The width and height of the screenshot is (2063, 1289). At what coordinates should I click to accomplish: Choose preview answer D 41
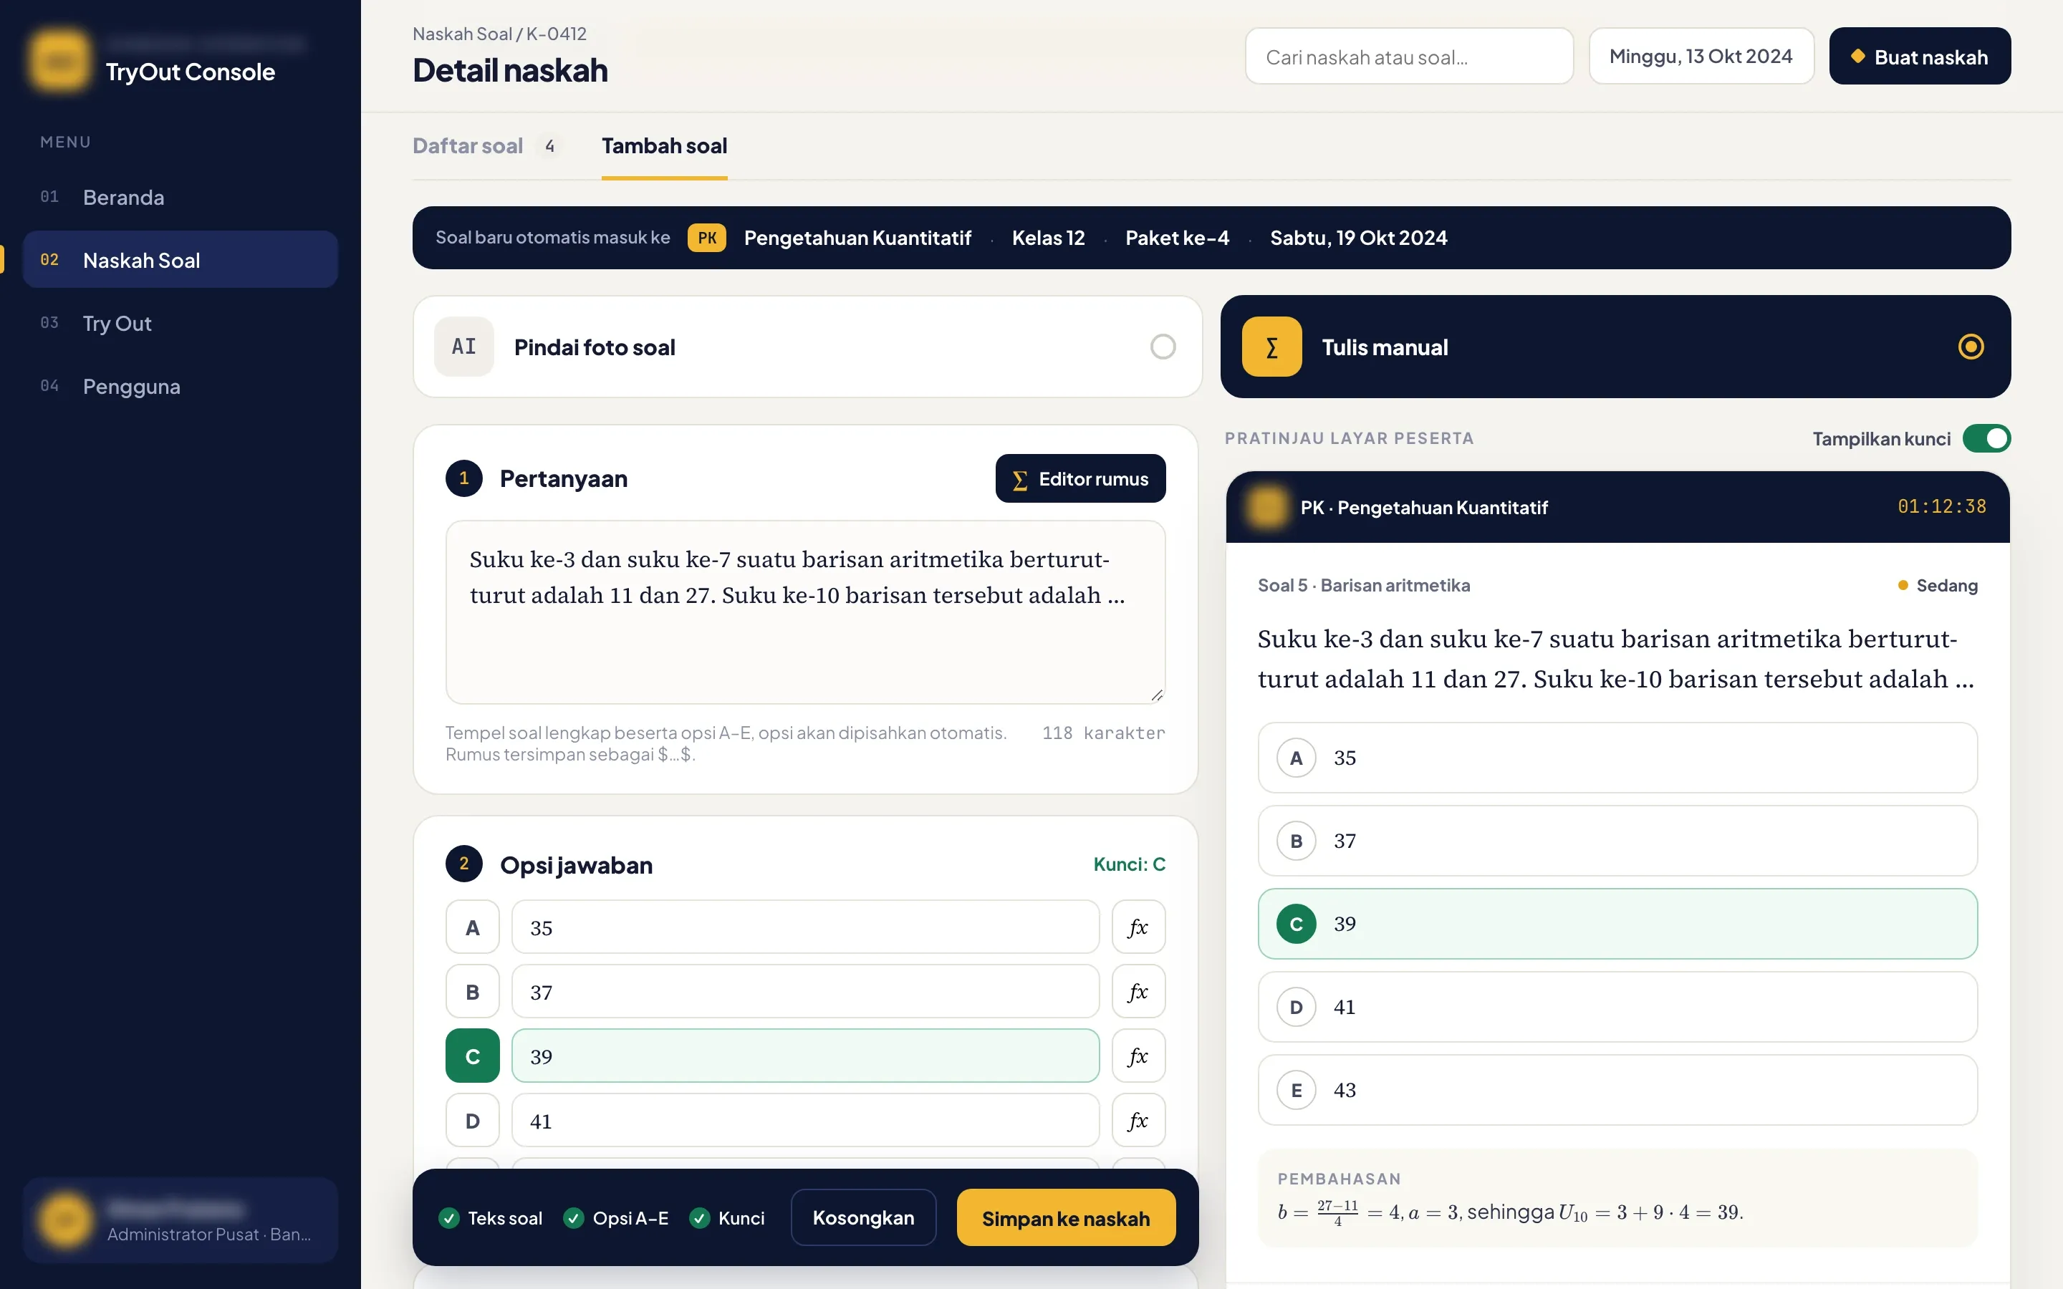coord(1617,1007)
